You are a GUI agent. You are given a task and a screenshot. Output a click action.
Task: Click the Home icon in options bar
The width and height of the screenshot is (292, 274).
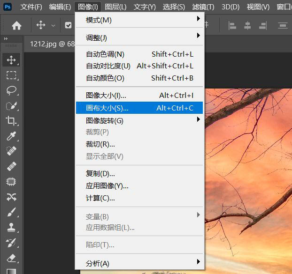tap(16, 26)
